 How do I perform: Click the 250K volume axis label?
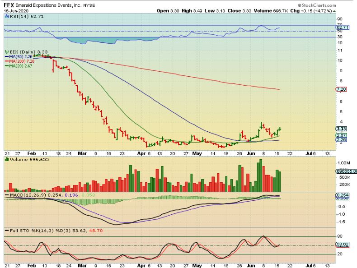(x=345, y=185)
